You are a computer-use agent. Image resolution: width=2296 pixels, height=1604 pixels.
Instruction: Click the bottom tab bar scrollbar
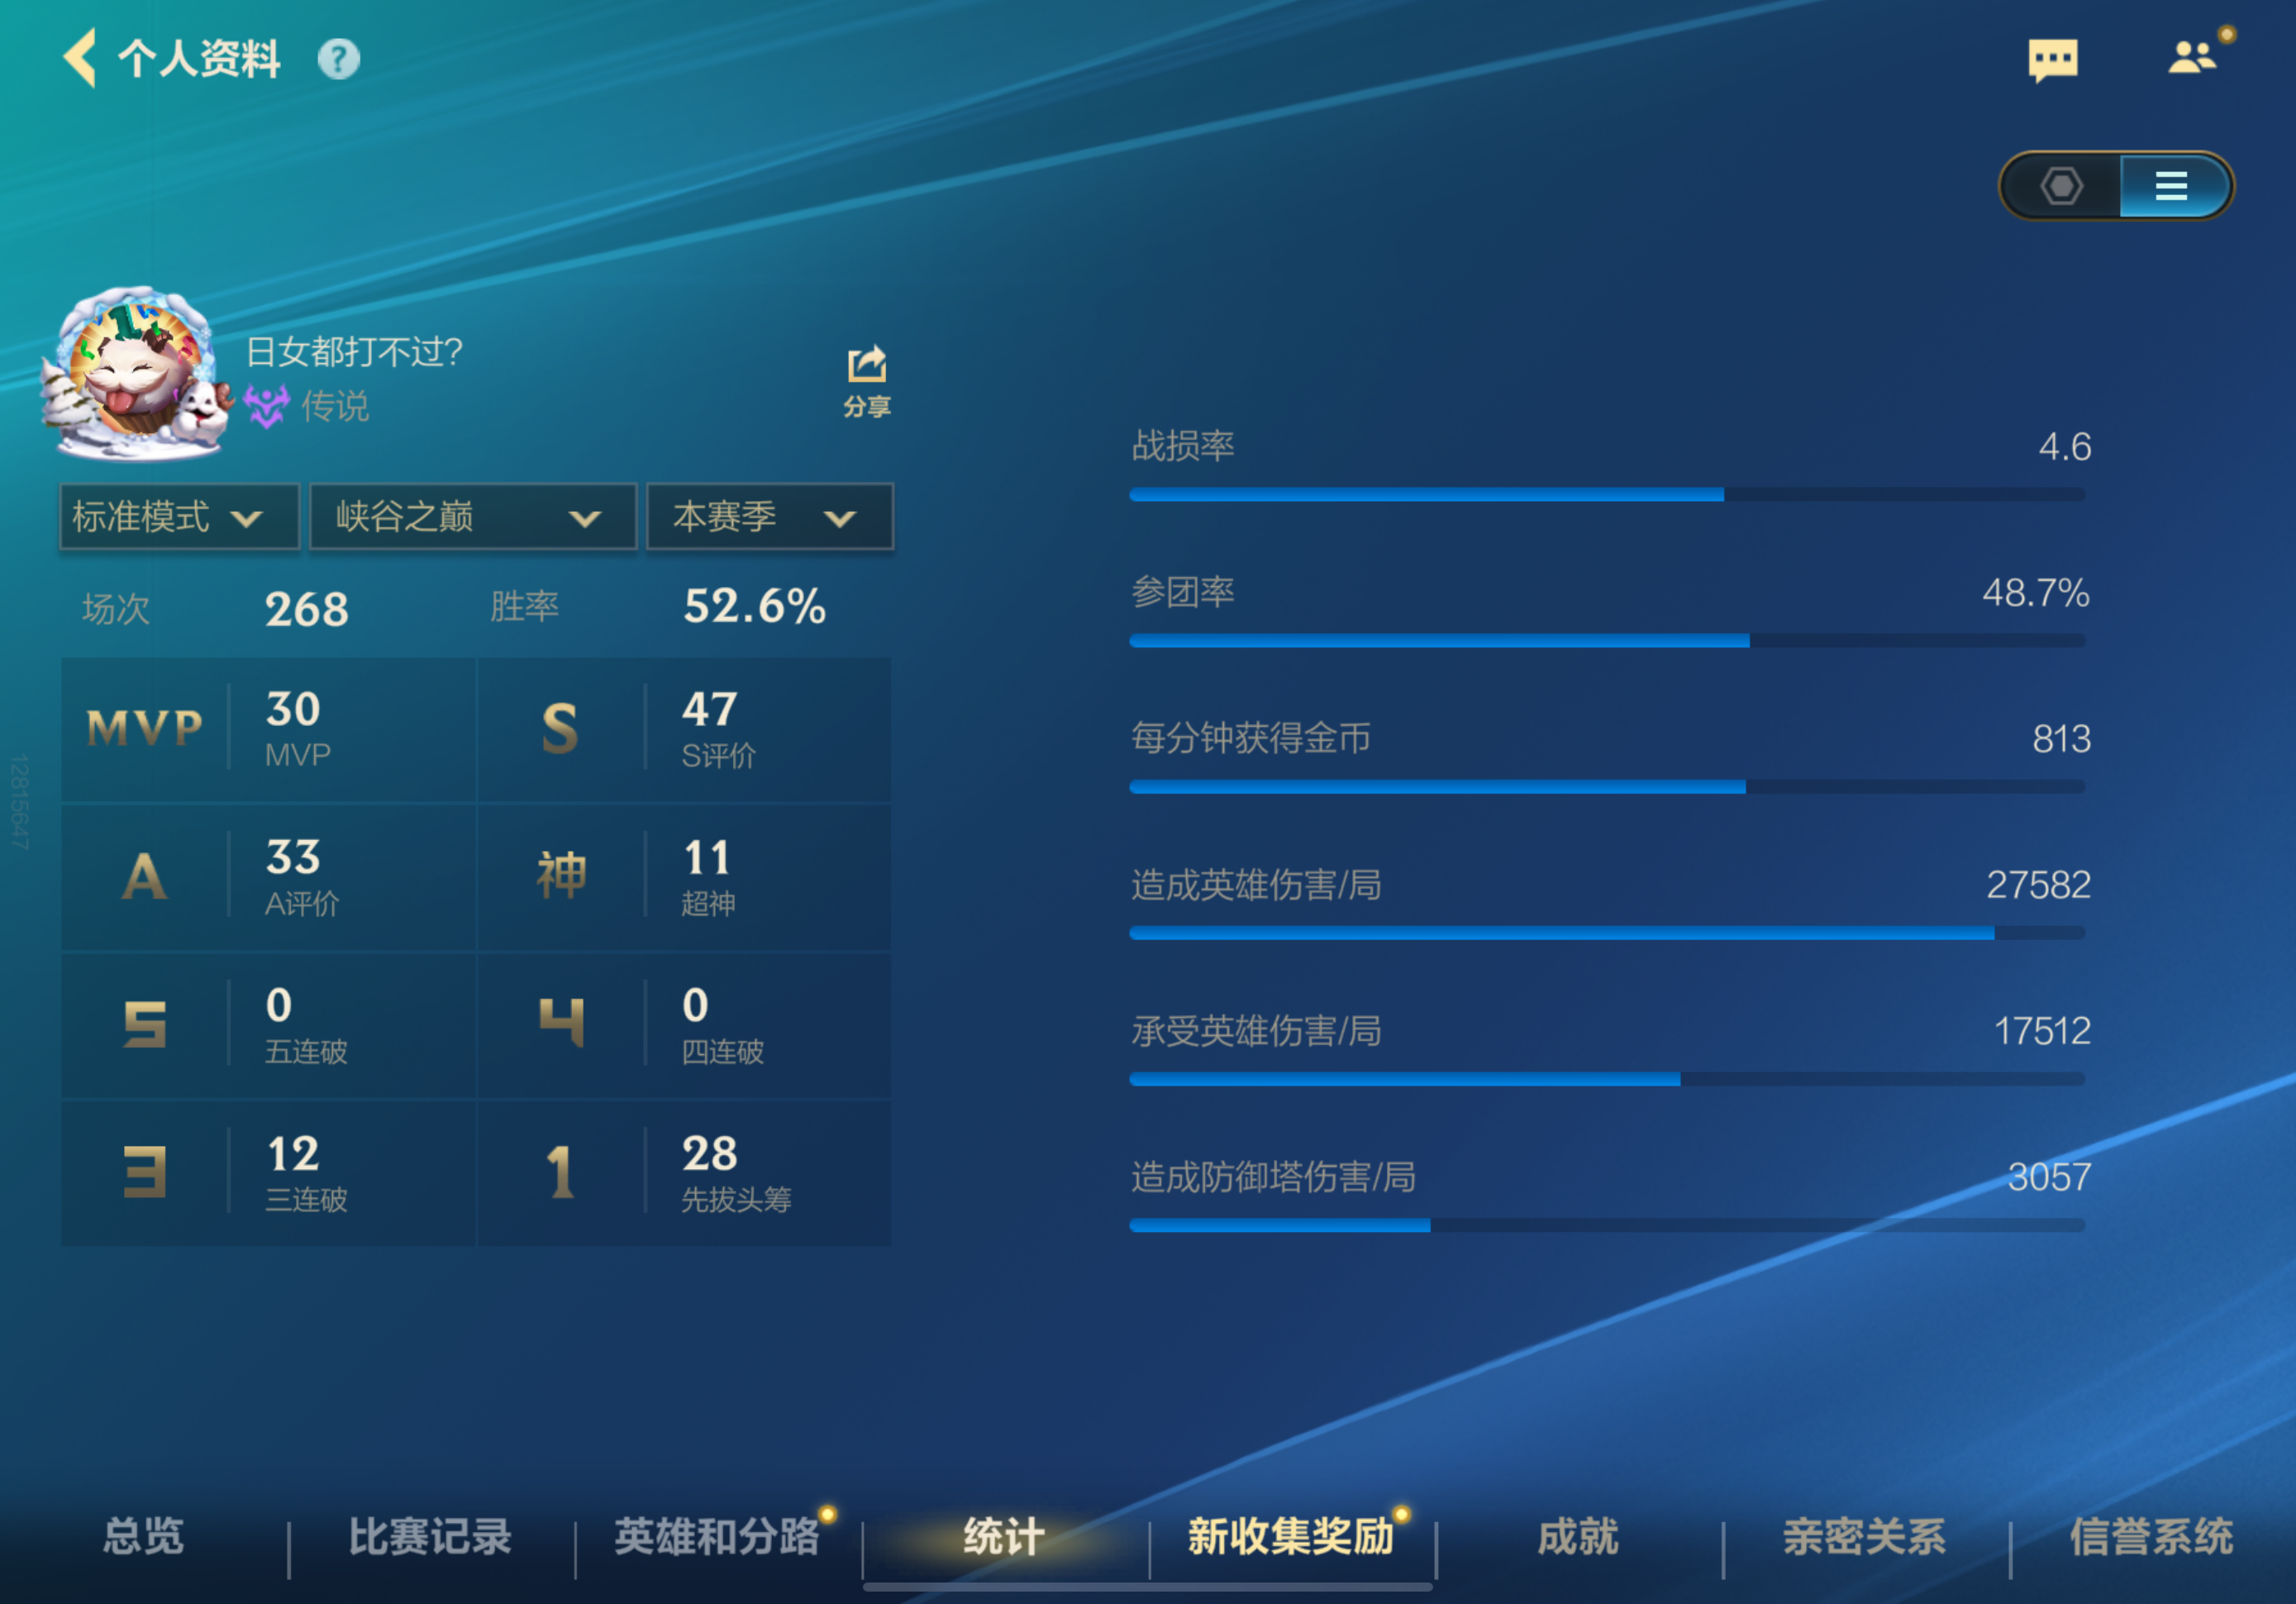[1148, 1587]
